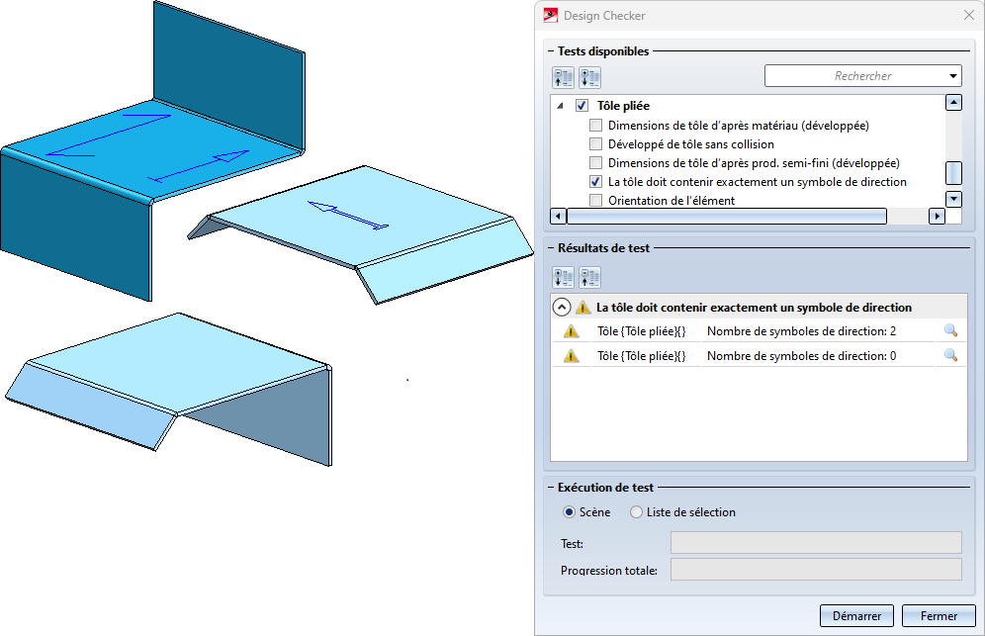
Task: Select the Liste de sélection radio option
Action: pos(636,512)
